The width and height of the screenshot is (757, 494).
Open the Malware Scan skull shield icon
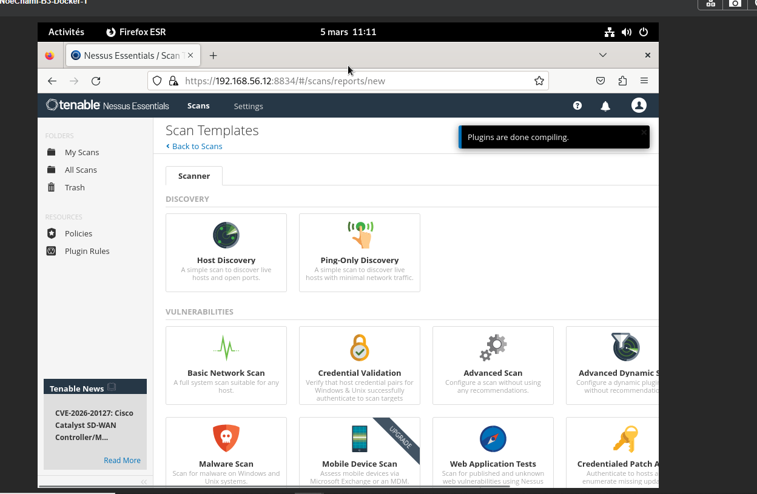(x=226, y=438)
